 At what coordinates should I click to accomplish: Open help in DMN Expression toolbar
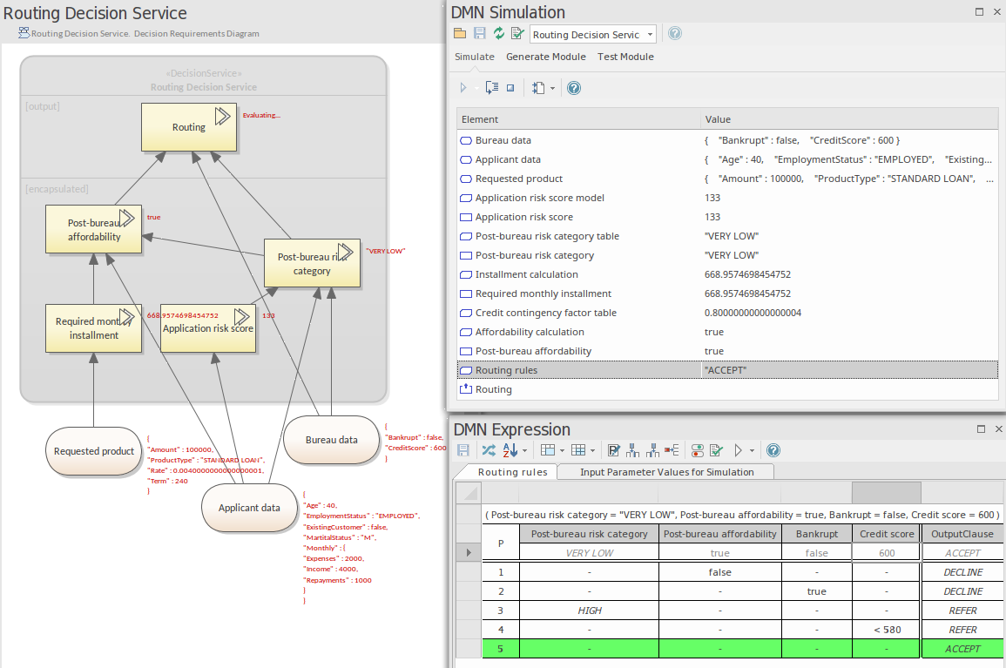[773, 450]
